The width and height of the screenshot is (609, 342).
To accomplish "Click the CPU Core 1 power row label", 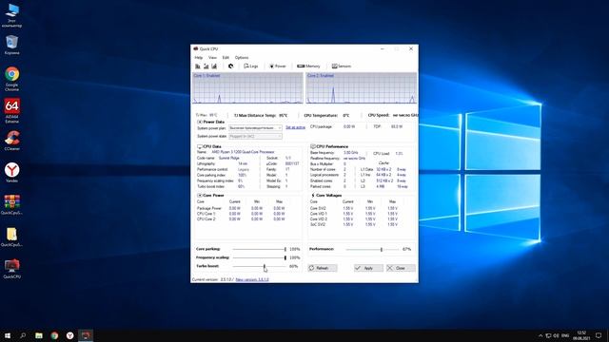I will (x=206, y=214).
